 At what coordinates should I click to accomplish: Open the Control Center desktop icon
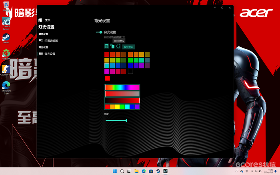(6, 23)
